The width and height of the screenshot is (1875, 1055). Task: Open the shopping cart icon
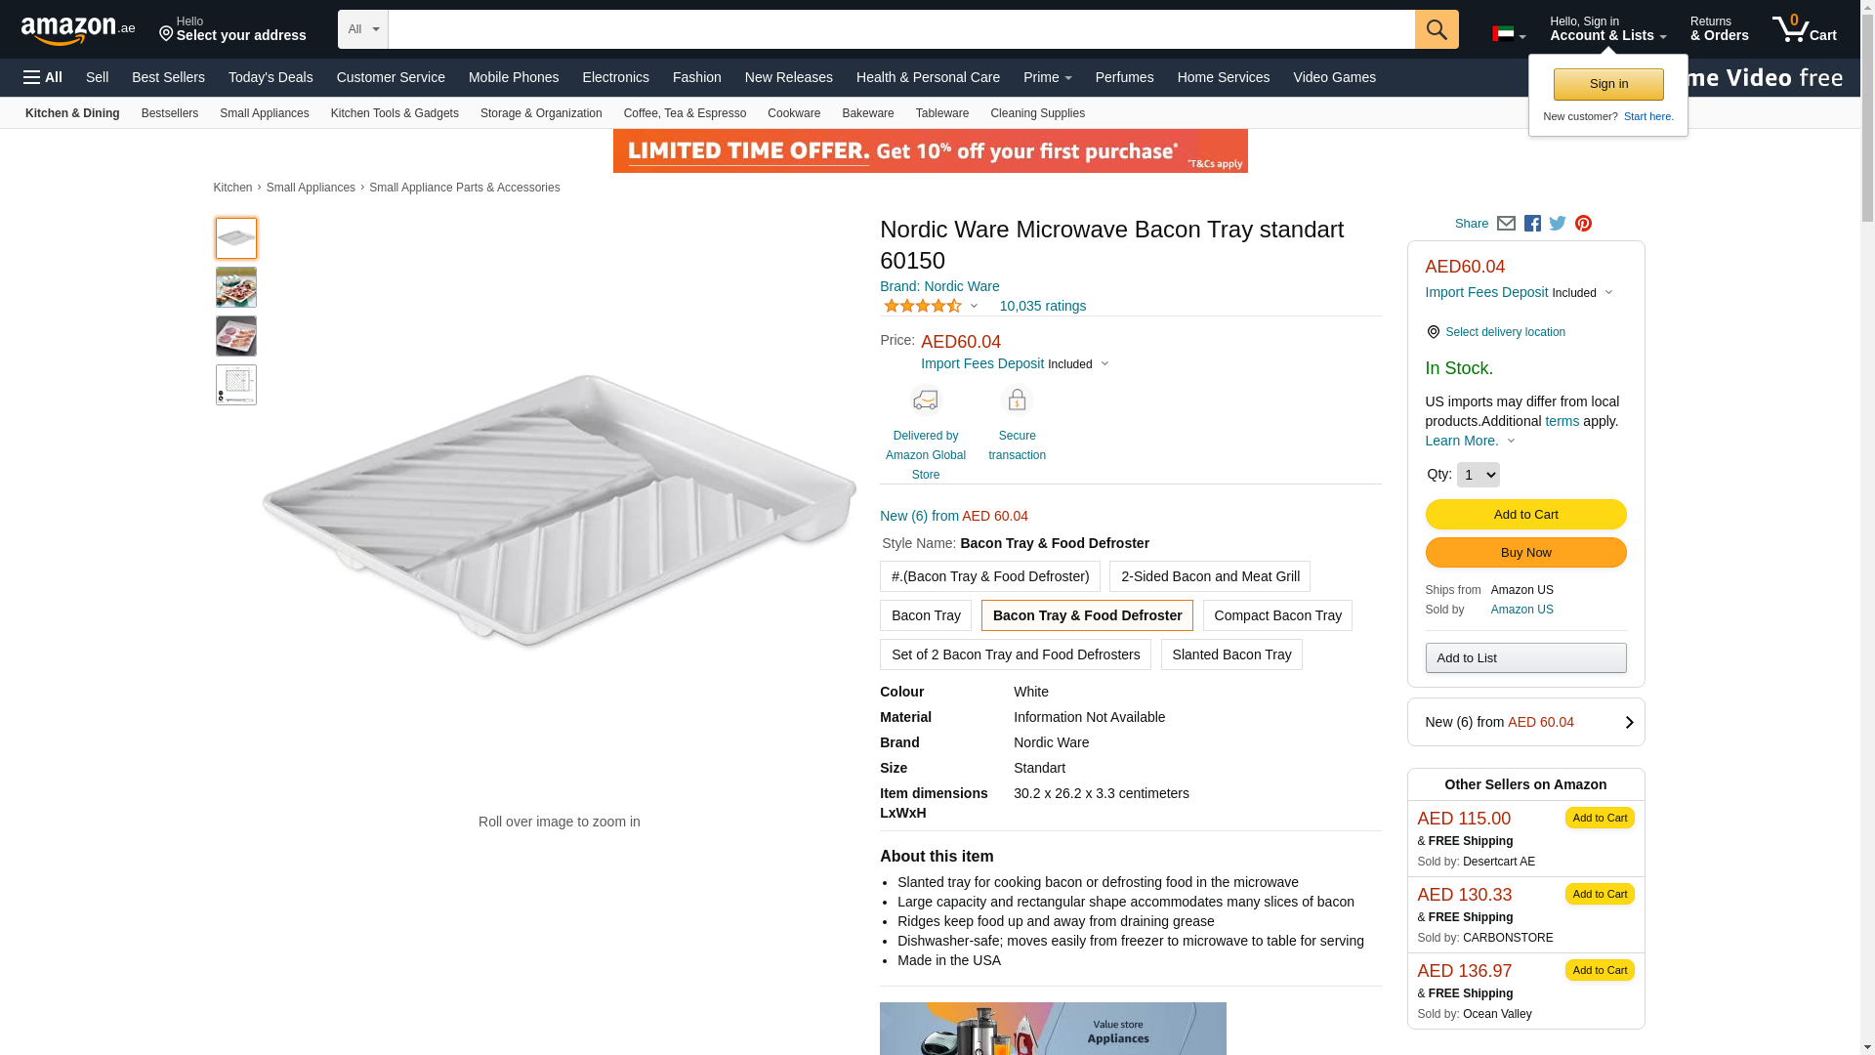1804,29
